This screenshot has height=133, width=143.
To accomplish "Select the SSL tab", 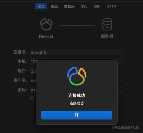I will 84,6.
